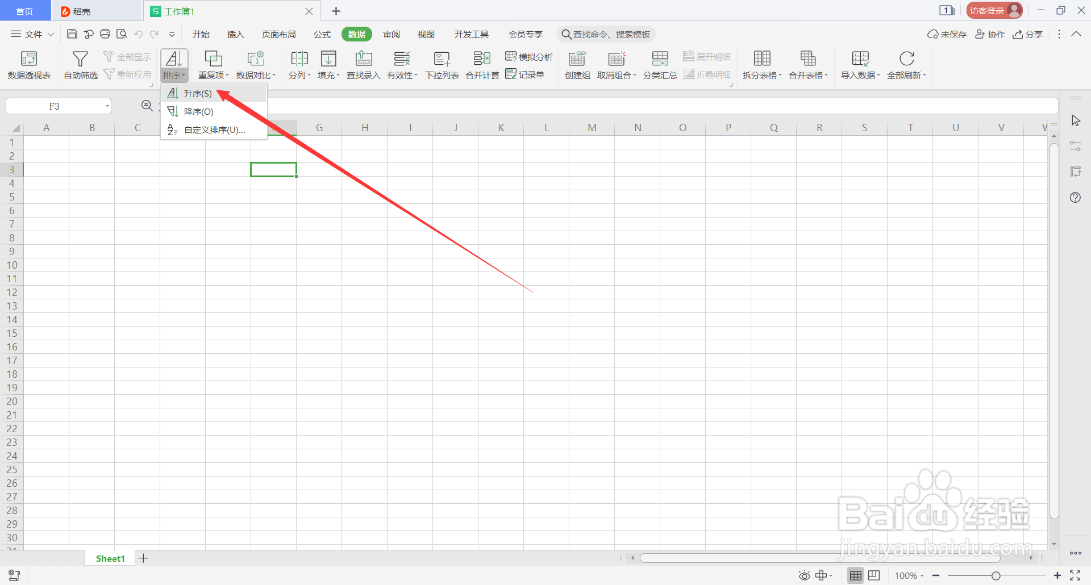Switch to Page Break view icon

pyautogui.click(x=874, y=576)
